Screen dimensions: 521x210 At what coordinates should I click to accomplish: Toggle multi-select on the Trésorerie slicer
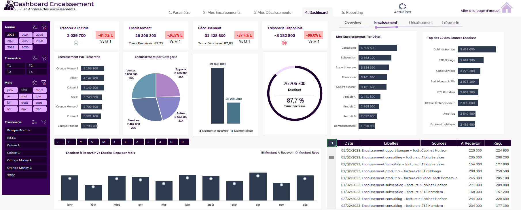[x=35, y=122]
